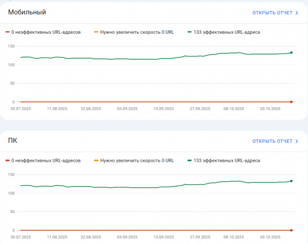Image resolution: width=308 pixels, height=243 pixels.
Task: Click the 150 axis label on the Мобильный chart
Action: click(11, 46)
